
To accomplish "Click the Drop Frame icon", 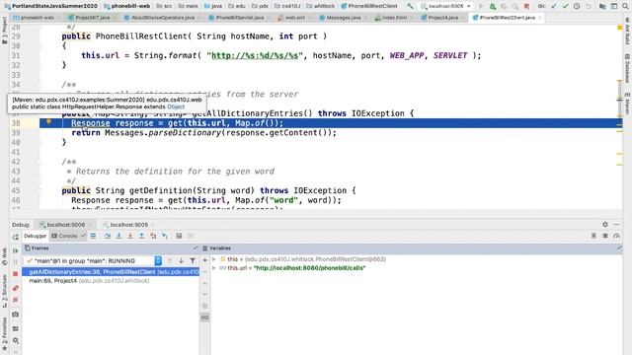I will [x=153, y=236].
